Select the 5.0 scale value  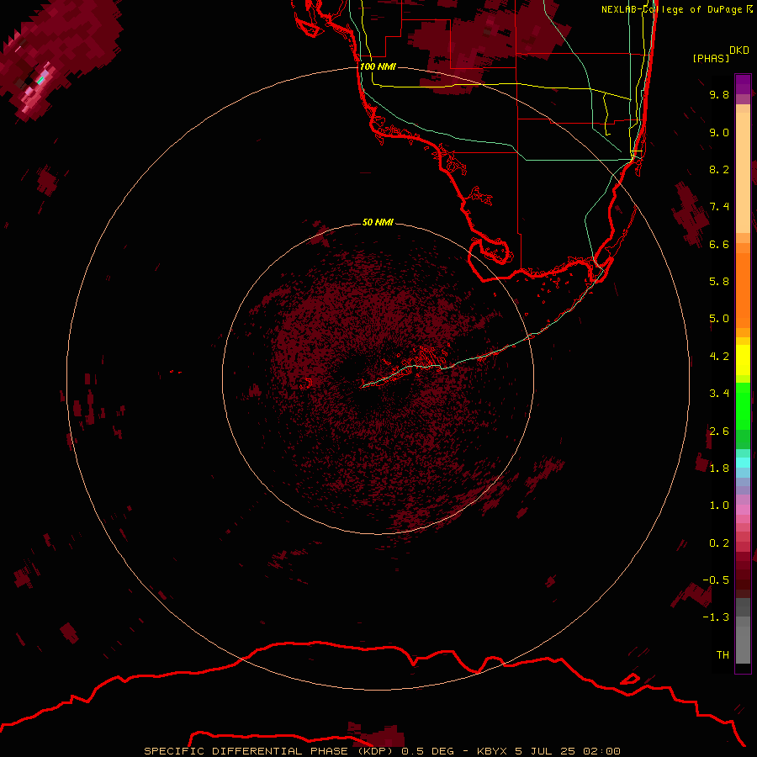tap(719, 319)
